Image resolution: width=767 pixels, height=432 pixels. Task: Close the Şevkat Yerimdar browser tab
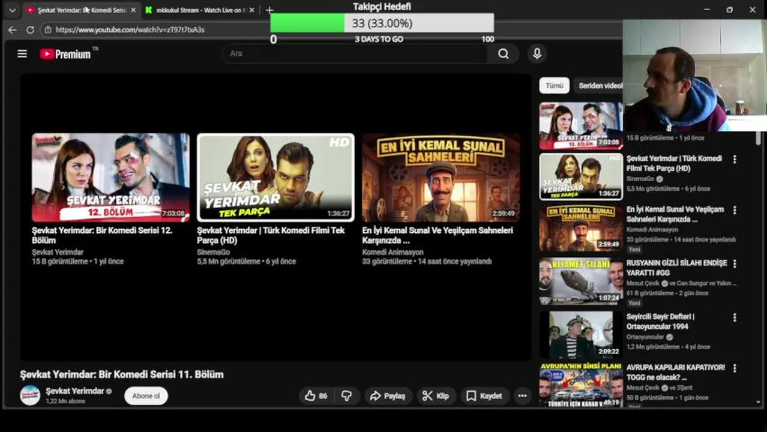[133, 10]
